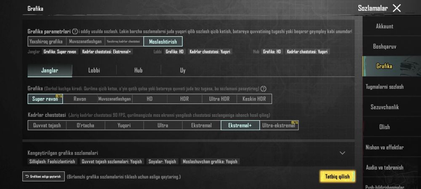Image resolution: width=421 pixels, height=189 pixels.
Task: Select the Muvozanatlashgan parameter preset
Action: click(x=85, y=42)
